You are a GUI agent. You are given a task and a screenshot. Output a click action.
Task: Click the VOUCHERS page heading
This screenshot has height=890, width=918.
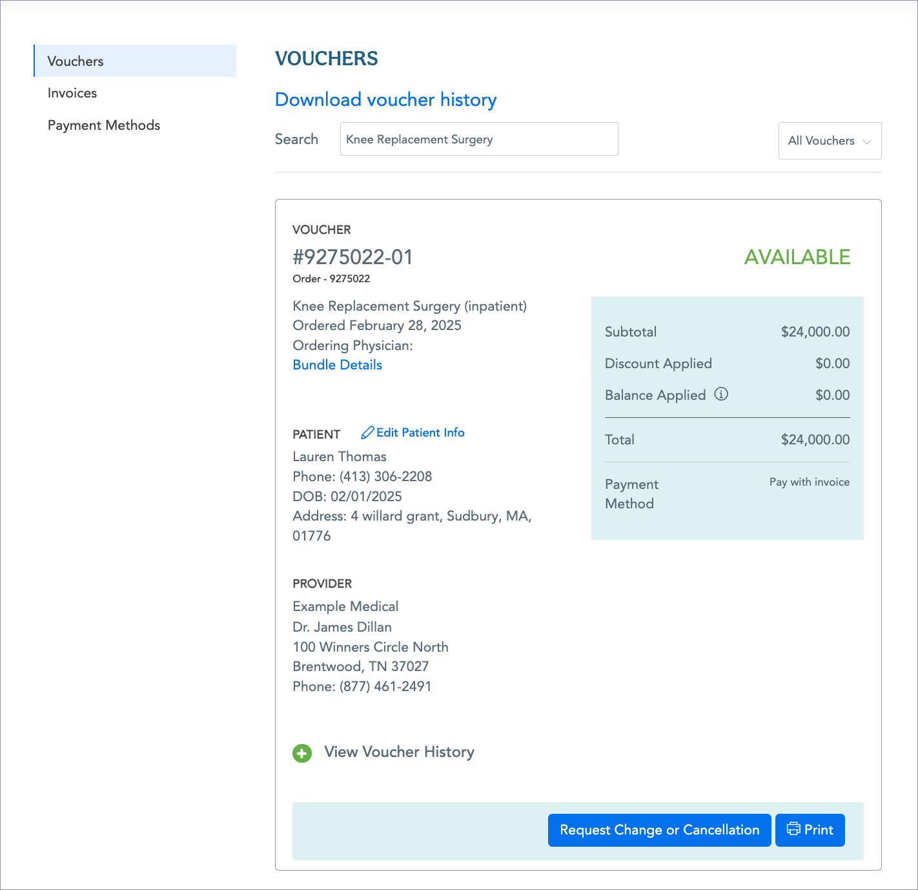click(x=327, y=59)
